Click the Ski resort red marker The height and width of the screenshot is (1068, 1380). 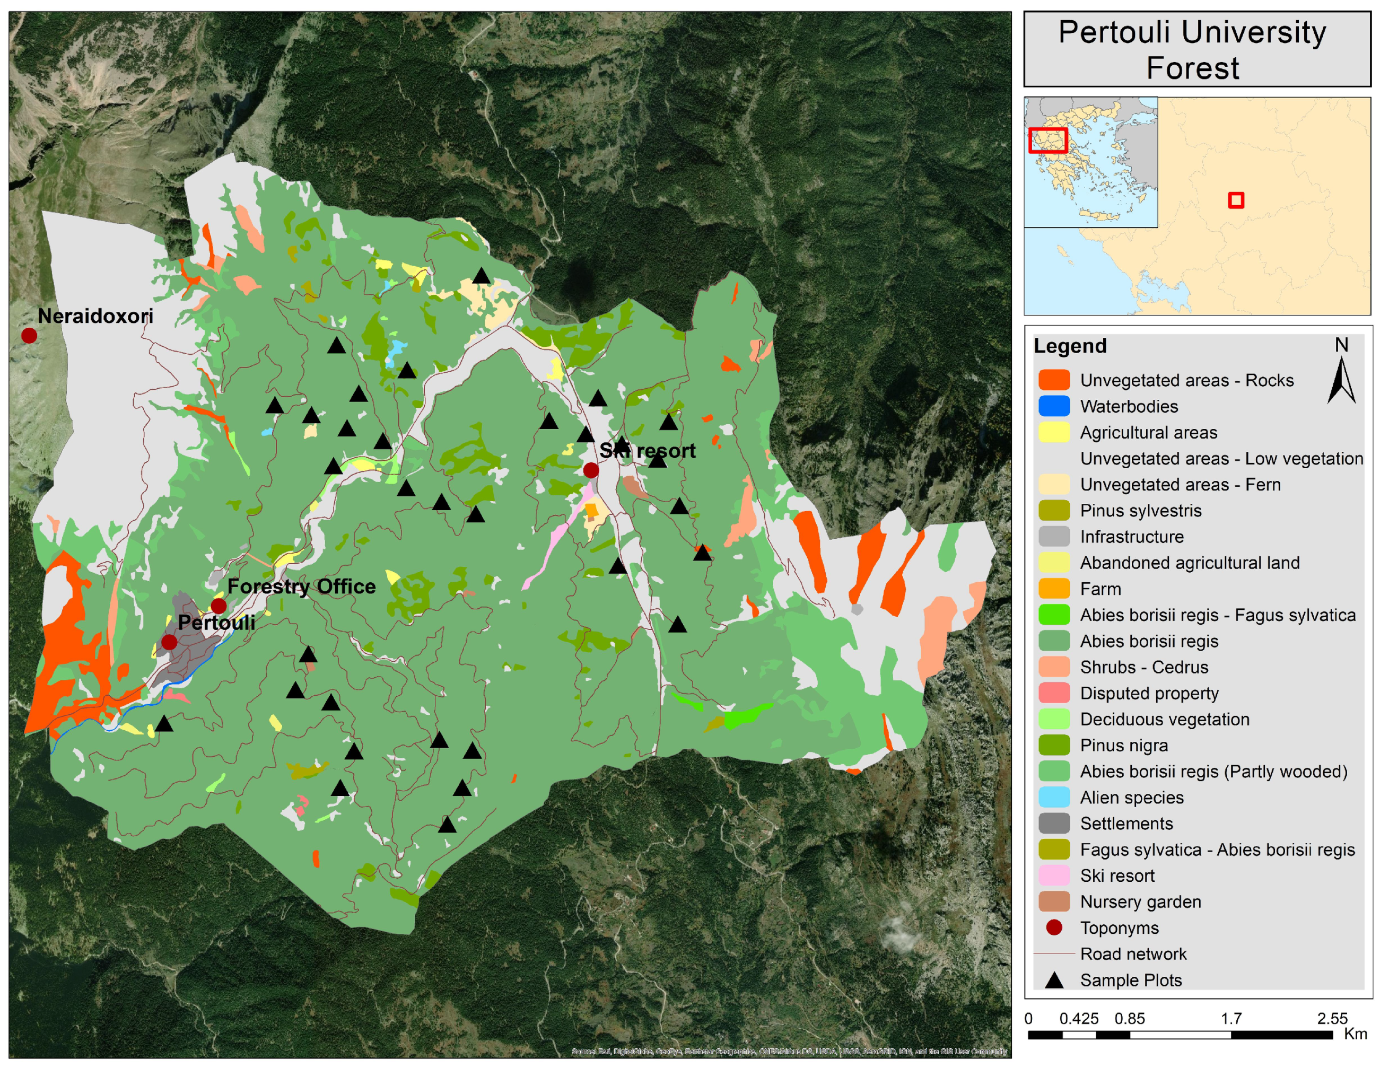[591, 470]
